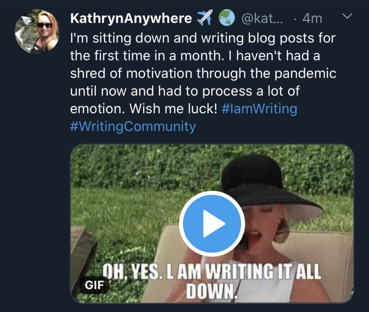Tap the timestamp showing 4m
The image size is (369, 312).
click(x=312, y=18)
